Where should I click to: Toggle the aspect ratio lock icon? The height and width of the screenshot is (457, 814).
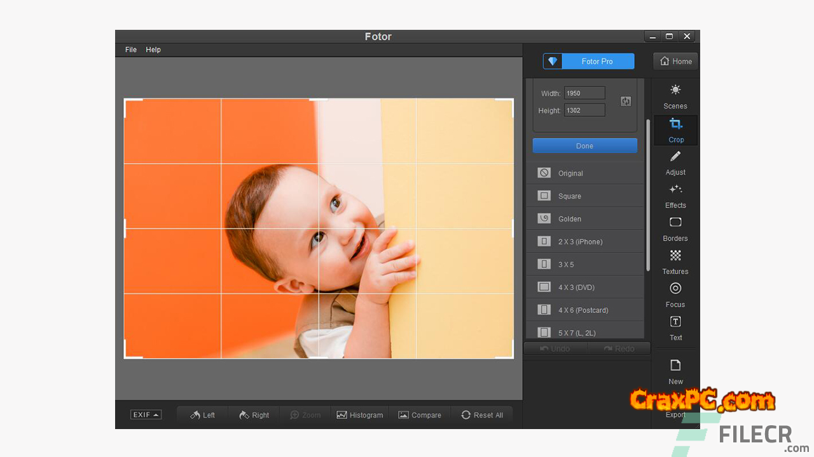click(626, 102)
